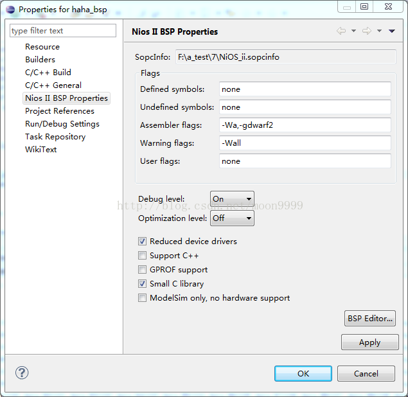The width and height of the screenshot is (408, 397).
Task: Click the Warning flags field
Action: [305, 143]
